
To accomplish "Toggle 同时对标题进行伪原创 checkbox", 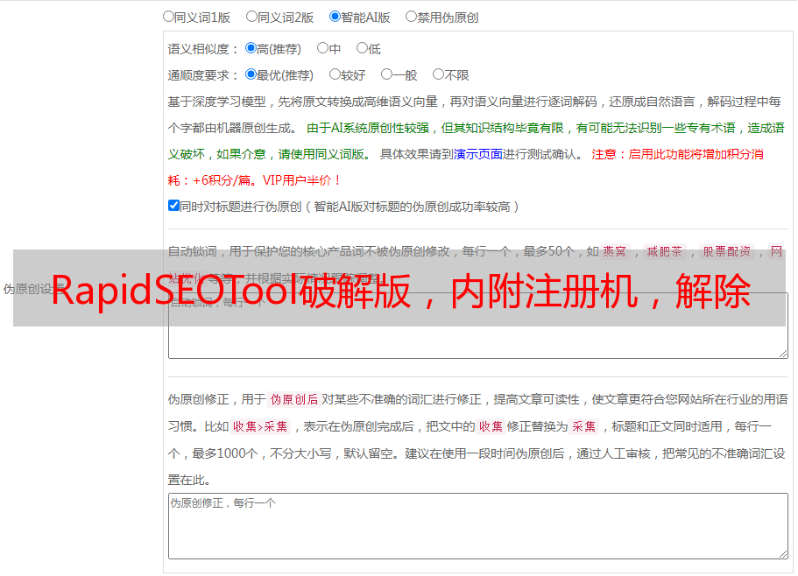I will tap(173, 206).
